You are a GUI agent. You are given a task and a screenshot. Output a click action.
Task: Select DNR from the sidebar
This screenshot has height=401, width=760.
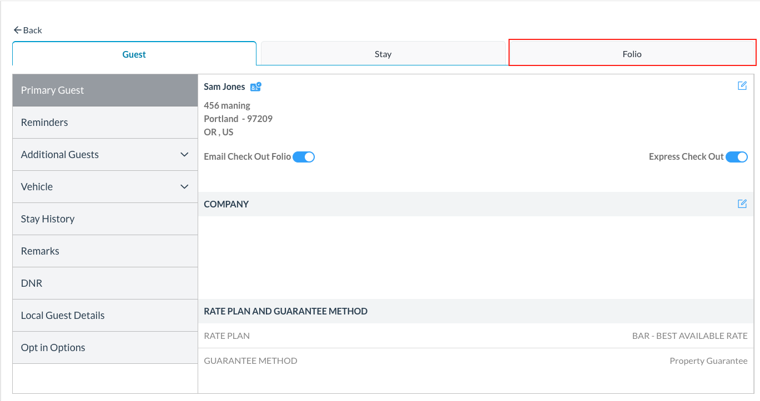click(x=105, y=283)
